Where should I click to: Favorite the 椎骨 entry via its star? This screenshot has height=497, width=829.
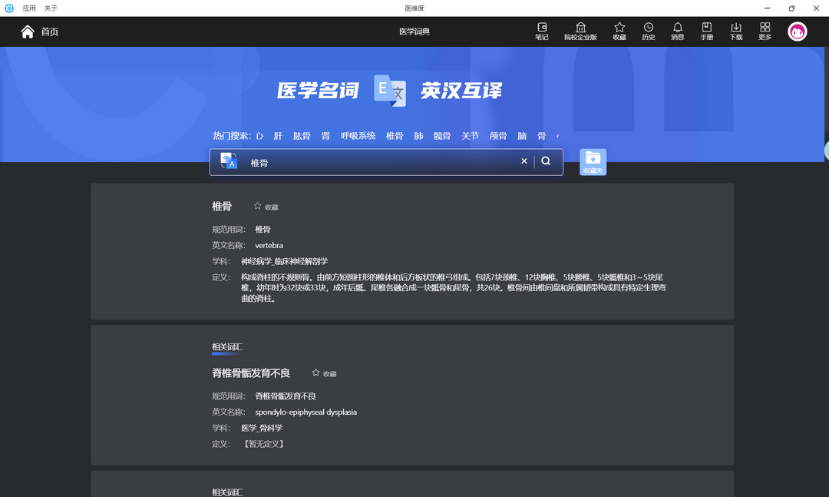pyautogui.click(x=257, y=206)
